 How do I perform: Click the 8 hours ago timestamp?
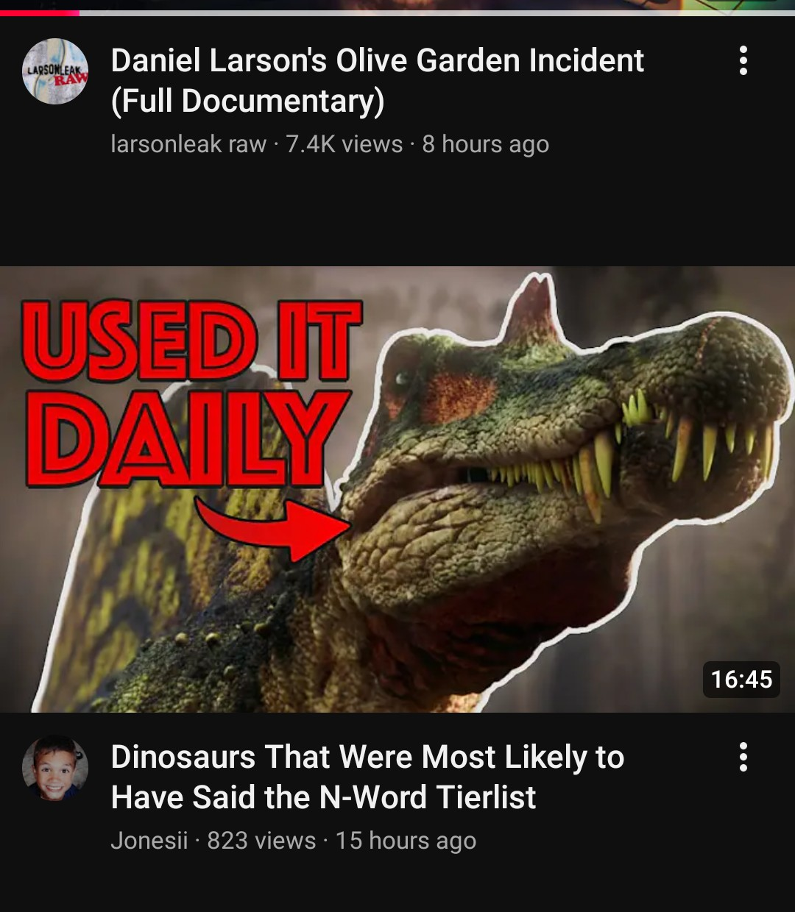point(486,144)
